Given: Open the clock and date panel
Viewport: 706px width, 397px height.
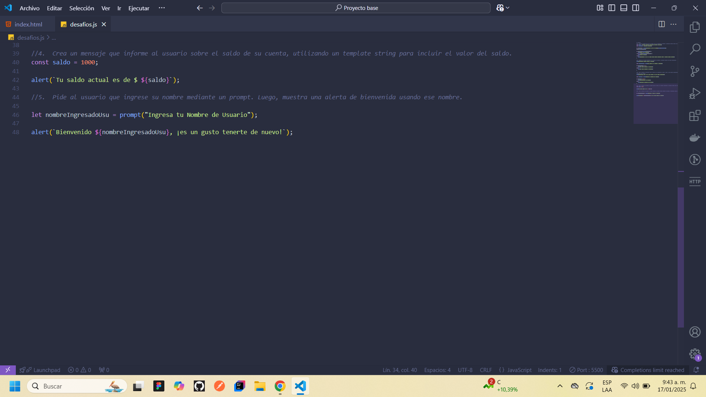Looking at the screenshot, I should tap(672, 386).
